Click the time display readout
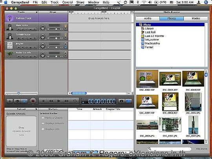The image size is (212, 159). click(x=99, y=101)
